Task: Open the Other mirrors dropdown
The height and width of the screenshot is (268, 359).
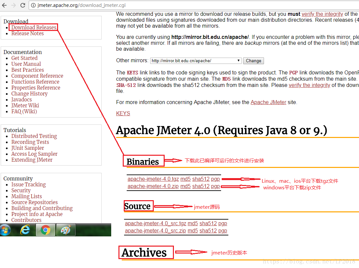Action: 196,61
